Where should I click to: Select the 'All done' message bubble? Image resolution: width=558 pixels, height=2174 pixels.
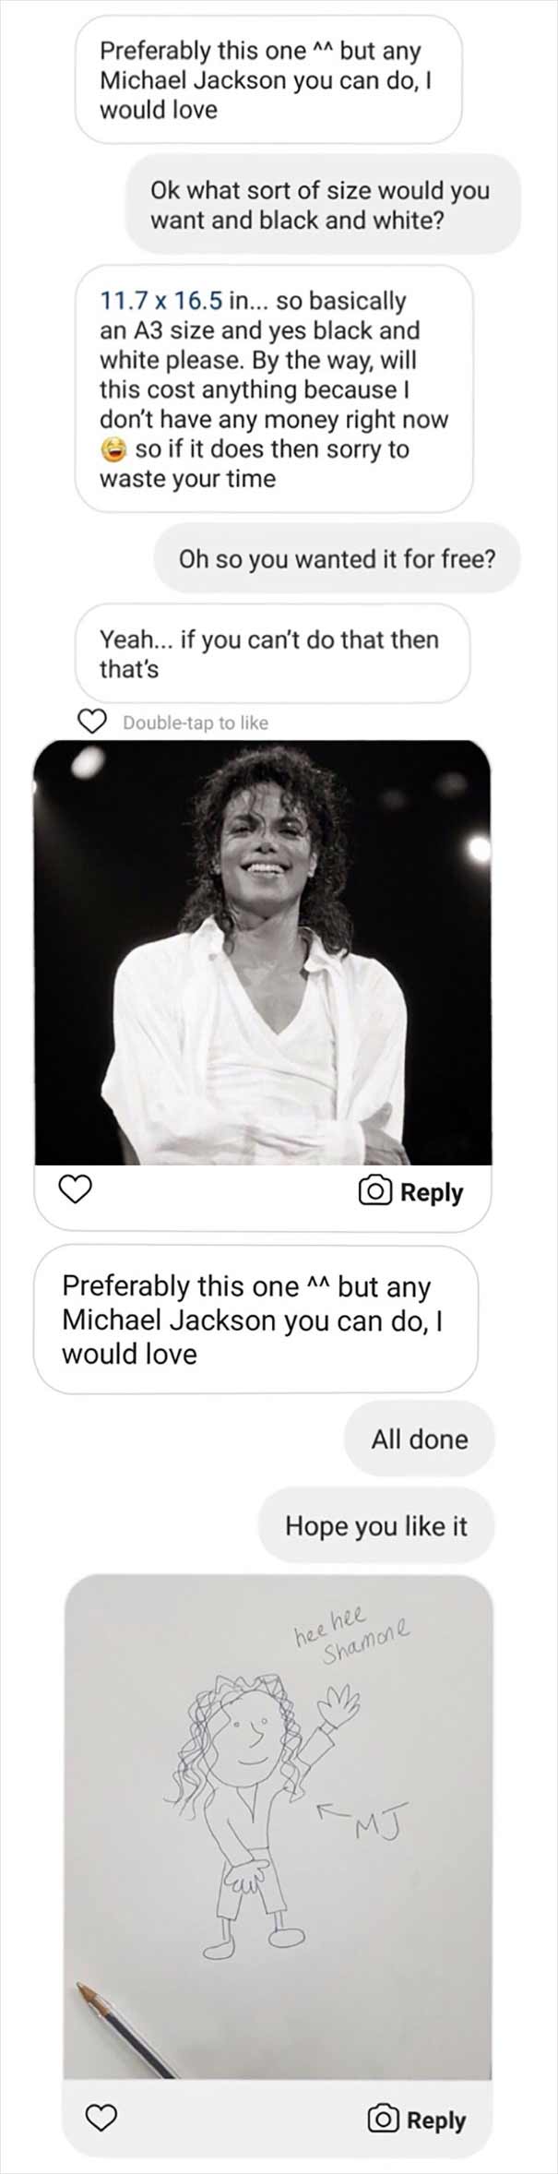coord(420,1439)
